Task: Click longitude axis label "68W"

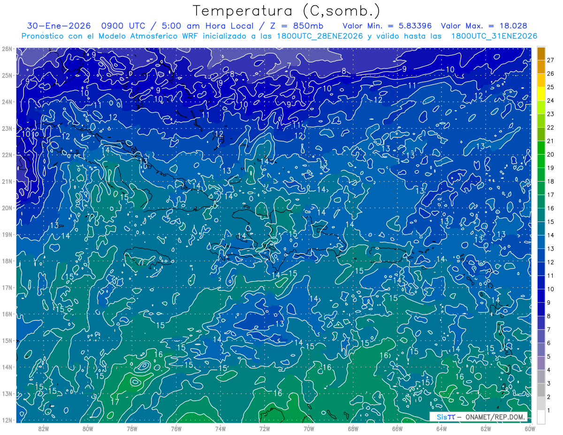Action: [353, 428]
